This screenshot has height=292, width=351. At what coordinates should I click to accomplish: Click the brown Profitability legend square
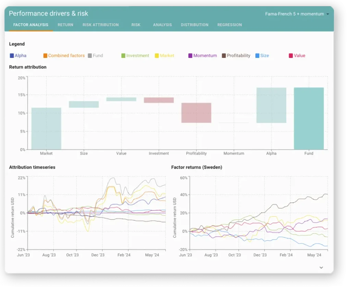click(224, 56)
